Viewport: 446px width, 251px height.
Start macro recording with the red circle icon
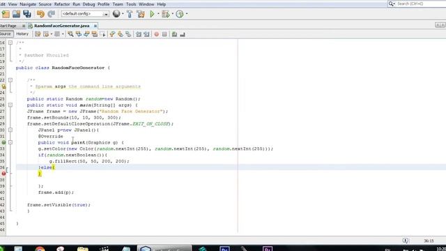156,34
